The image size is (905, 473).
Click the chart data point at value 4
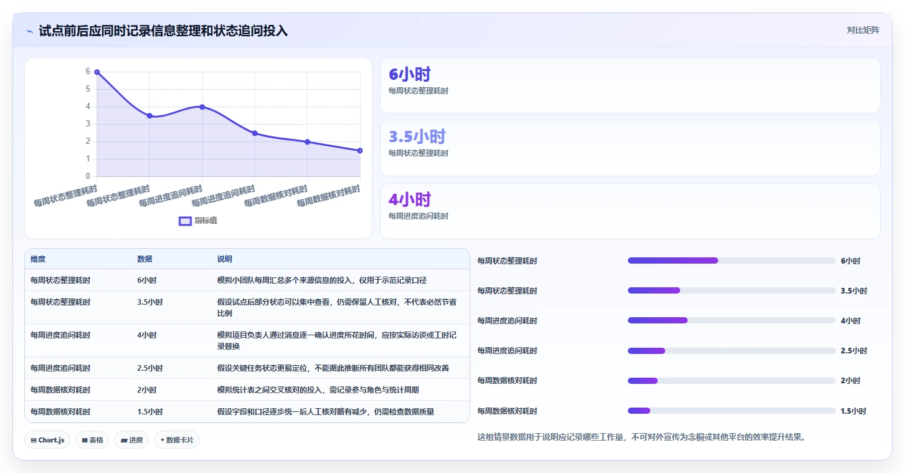[x=202, y=107]
